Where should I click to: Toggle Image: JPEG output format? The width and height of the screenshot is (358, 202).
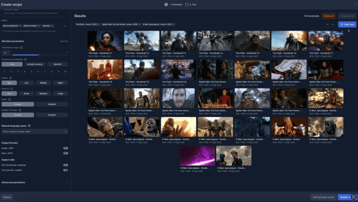pyautogui.click(x=65, y=148)
